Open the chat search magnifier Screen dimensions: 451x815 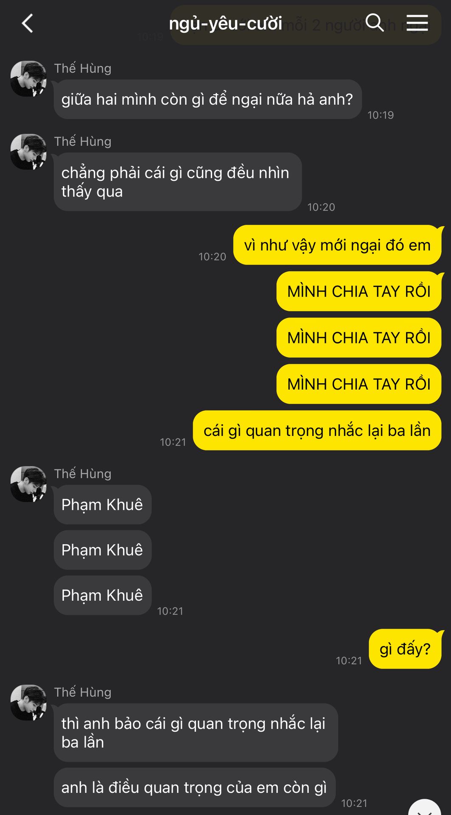[x=374, y=22]
